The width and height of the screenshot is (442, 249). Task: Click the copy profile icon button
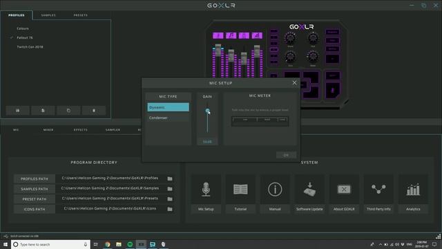68,111
